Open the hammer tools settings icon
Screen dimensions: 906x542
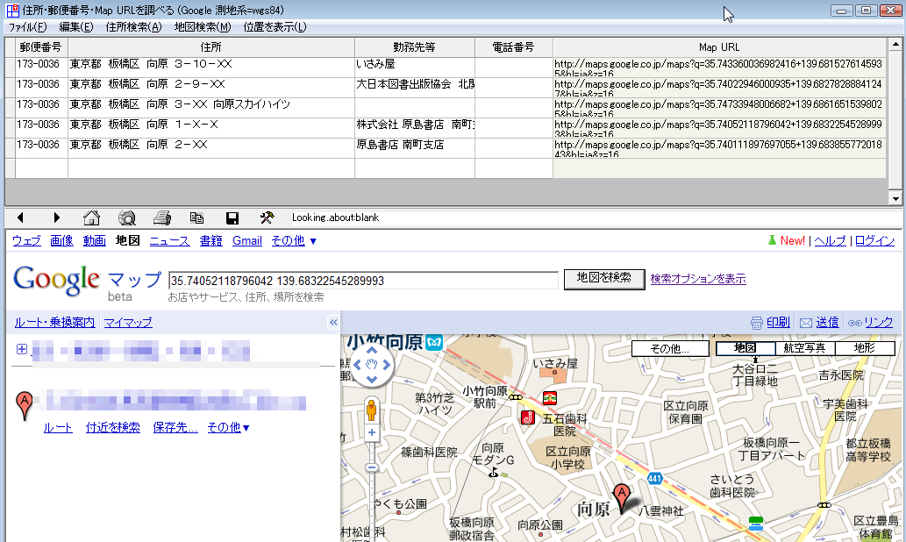[x=267, y=218]
